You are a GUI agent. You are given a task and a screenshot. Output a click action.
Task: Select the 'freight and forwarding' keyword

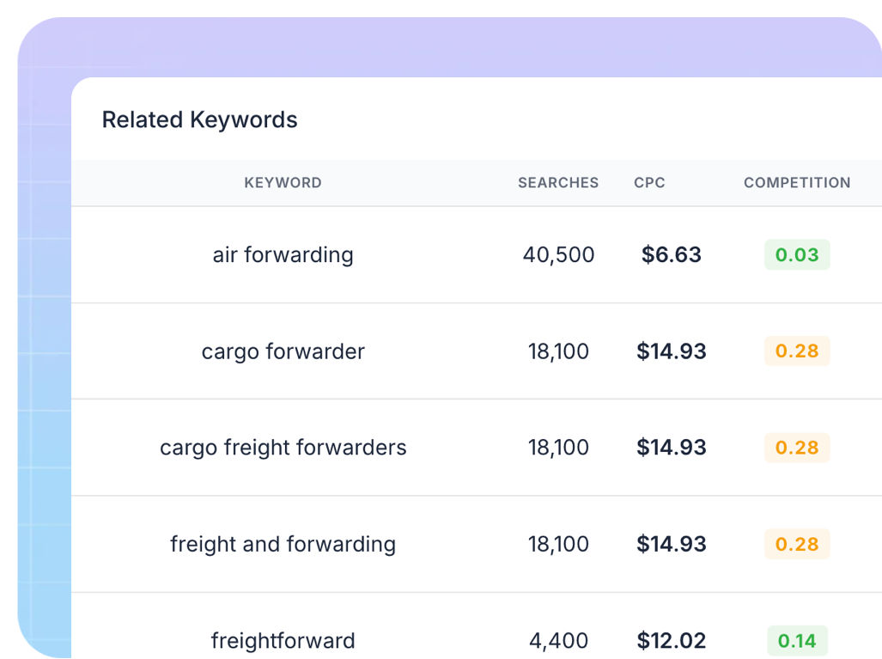(x=283, y=544)
